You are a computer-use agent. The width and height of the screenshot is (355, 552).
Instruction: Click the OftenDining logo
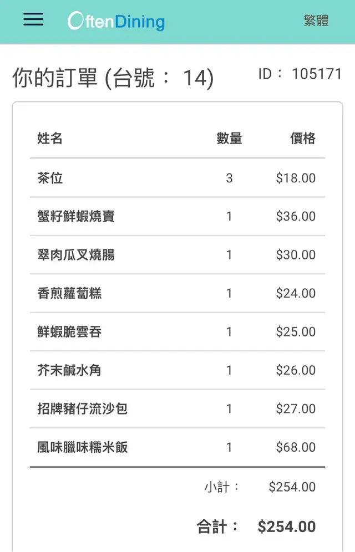tap(116, 21)
